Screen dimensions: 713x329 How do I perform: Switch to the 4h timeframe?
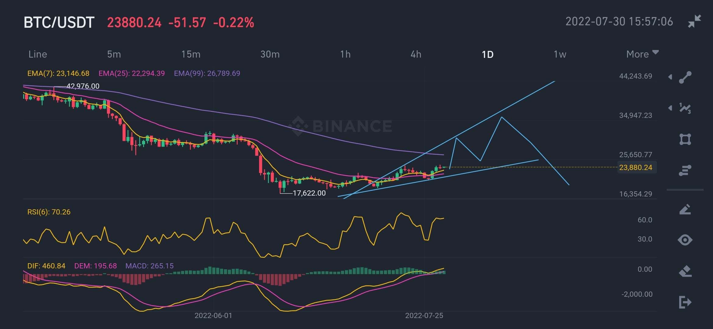[x=416, y=54]
